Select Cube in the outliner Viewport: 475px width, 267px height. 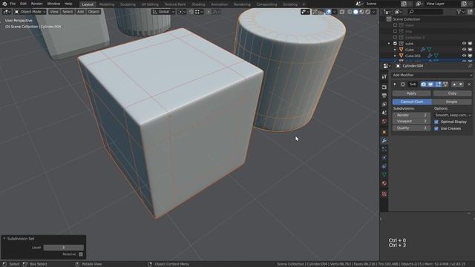[410, 50]
